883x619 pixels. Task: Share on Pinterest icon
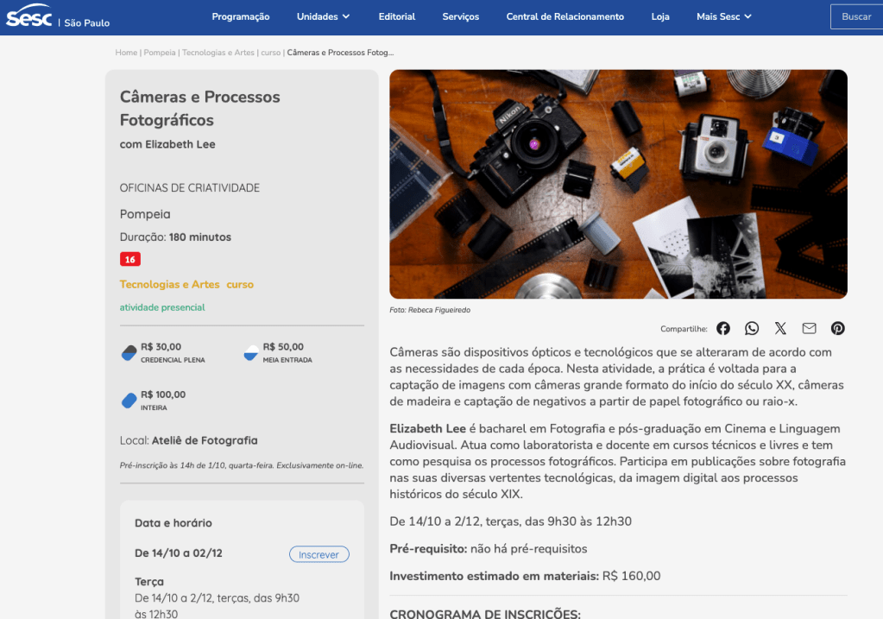pos(837,328)
